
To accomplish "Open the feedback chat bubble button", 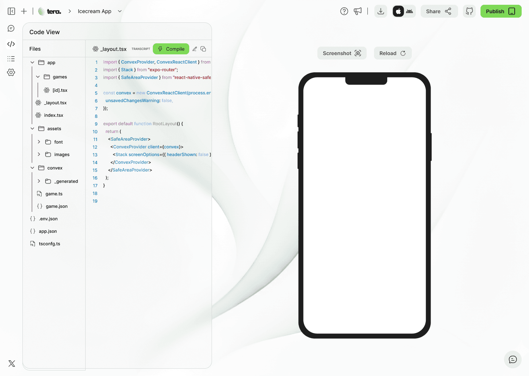I will (x=513, y=359).
